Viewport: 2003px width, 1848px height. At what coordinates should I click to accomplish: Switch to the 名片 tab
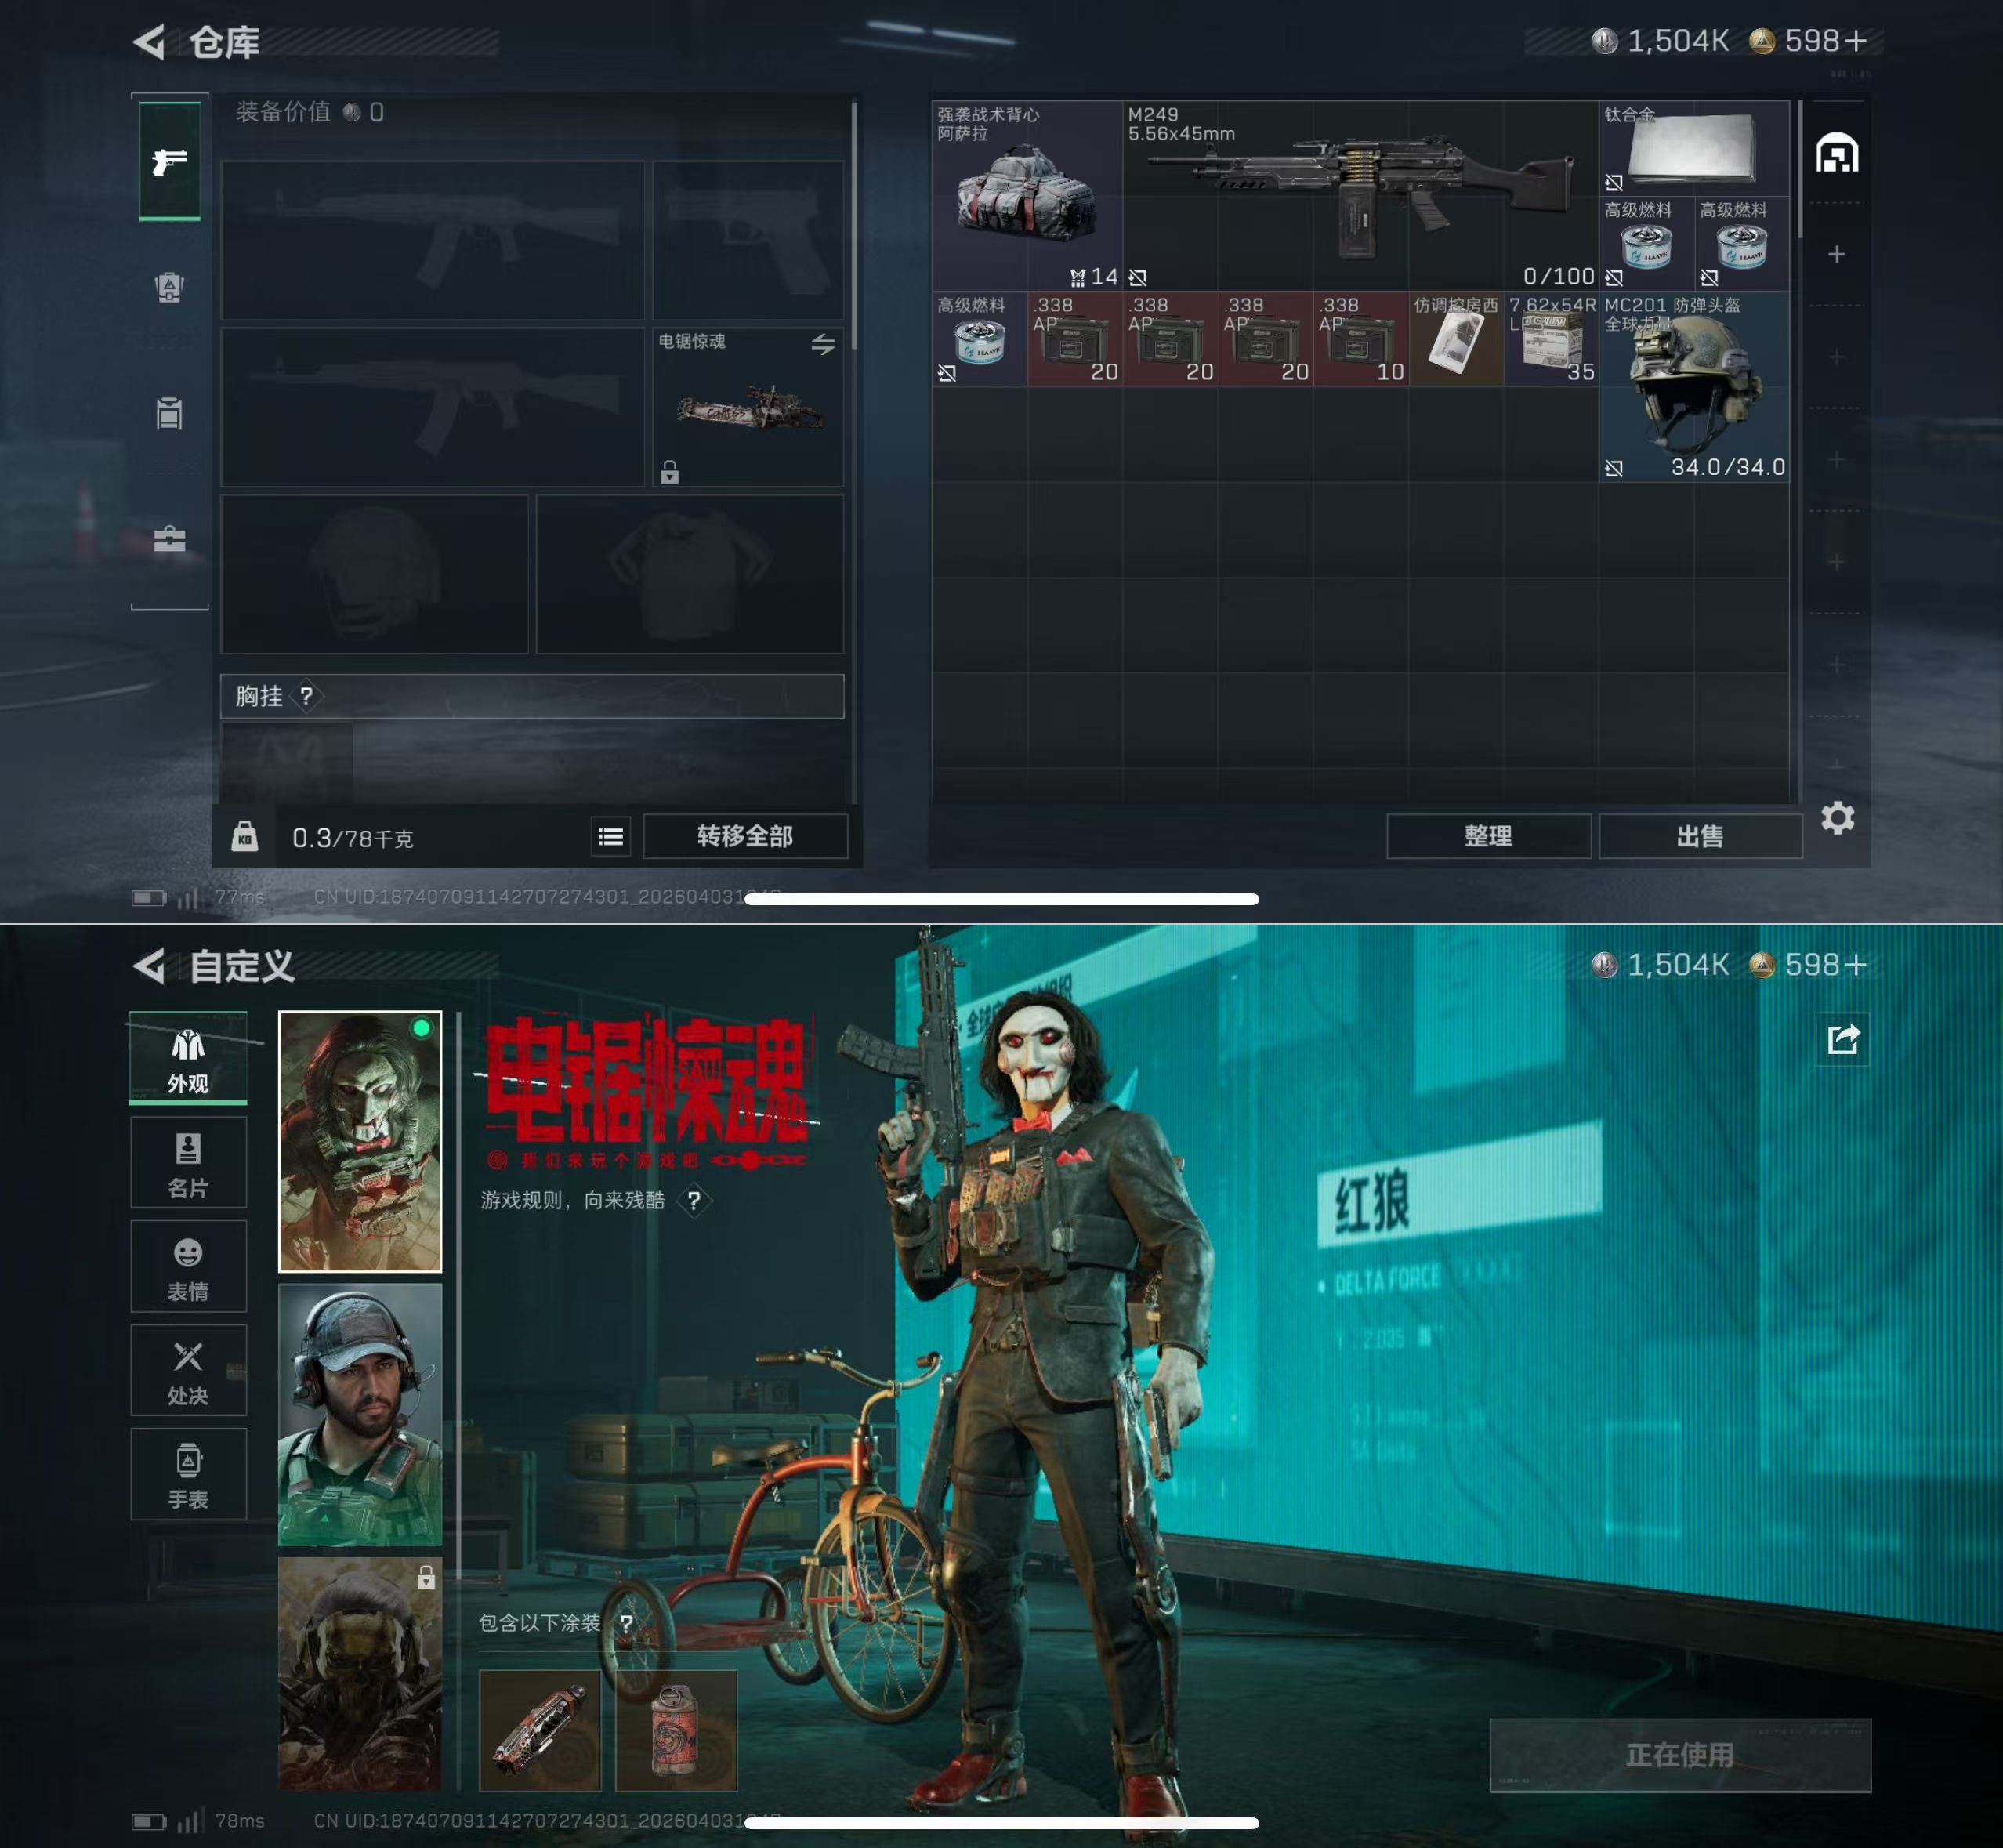188,1163
